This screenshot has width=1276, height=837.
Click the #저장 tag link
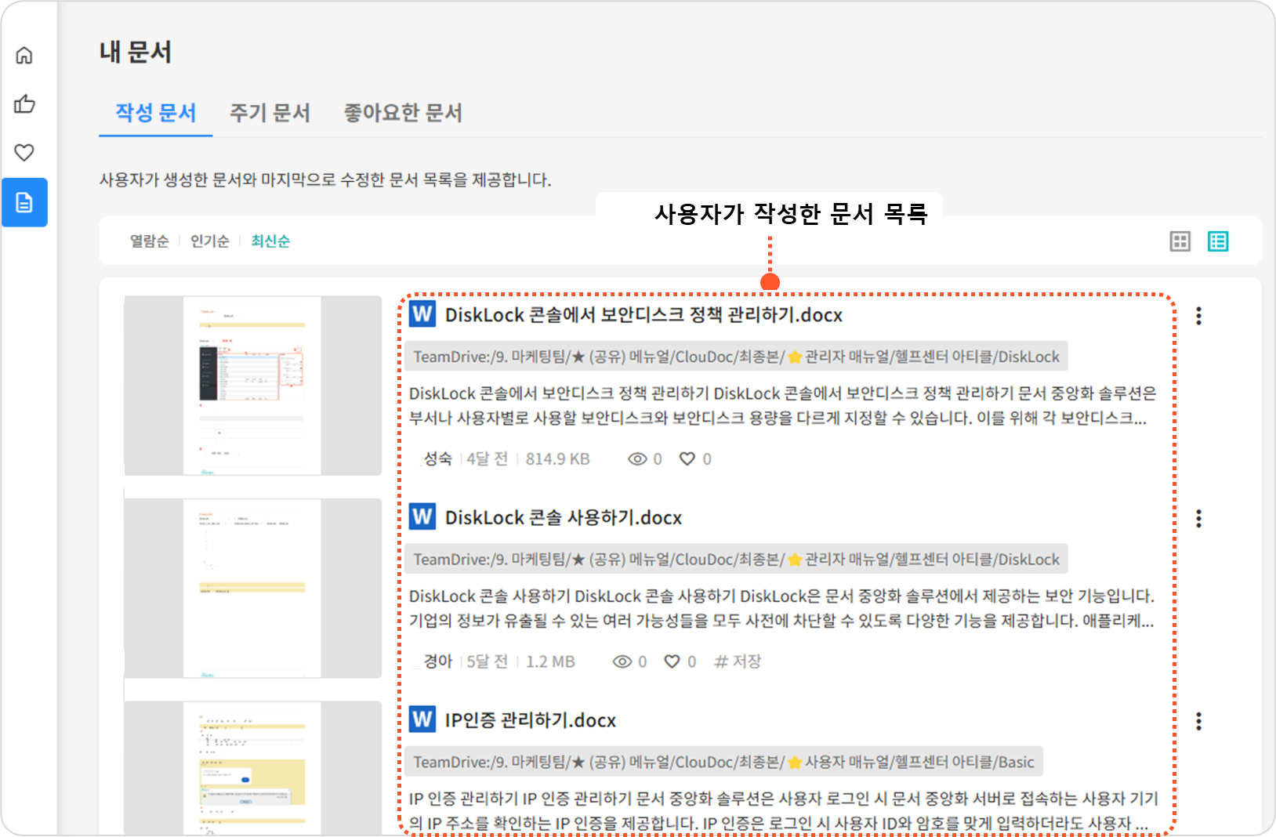pyautogui.click(x=738, y=661)
